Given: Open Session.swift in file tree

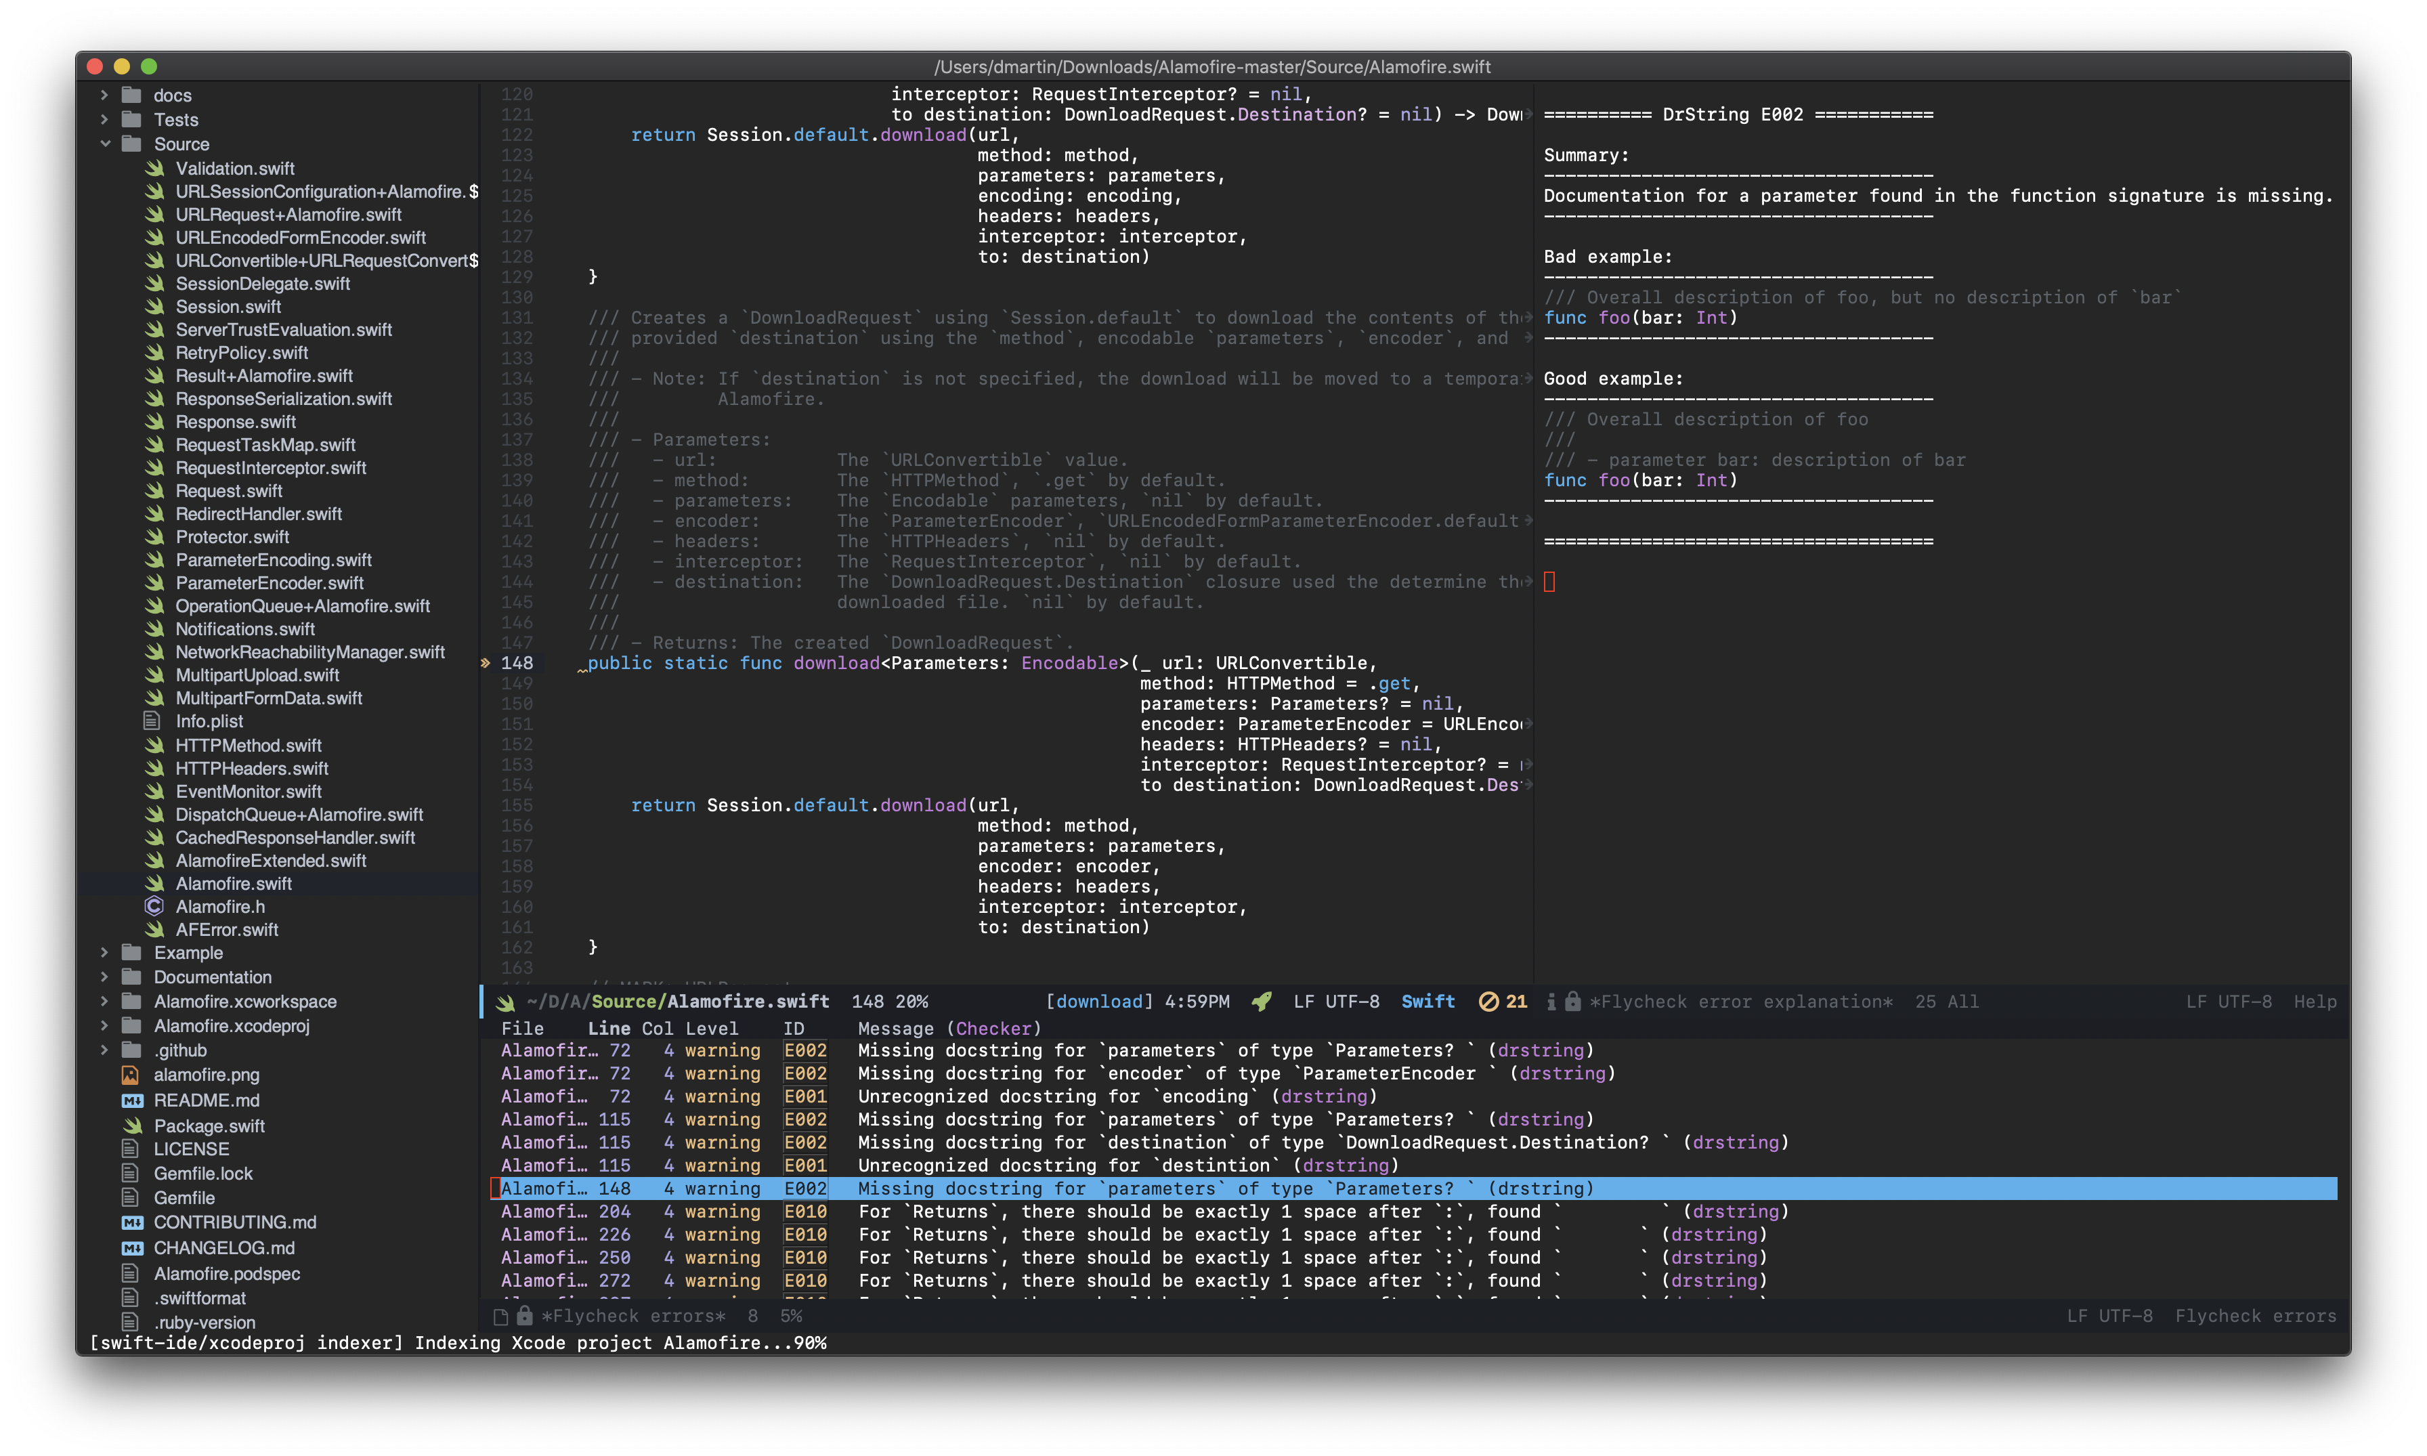Looking at the screenshot, I should tap(228, 307).
